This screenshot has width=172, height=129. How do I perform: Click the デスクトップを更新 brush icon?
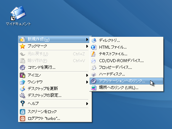click(x=23, y=88)
